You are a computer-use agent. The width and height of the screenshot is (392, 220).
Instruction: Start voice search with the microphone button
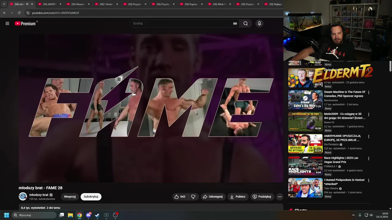point(259,24)
